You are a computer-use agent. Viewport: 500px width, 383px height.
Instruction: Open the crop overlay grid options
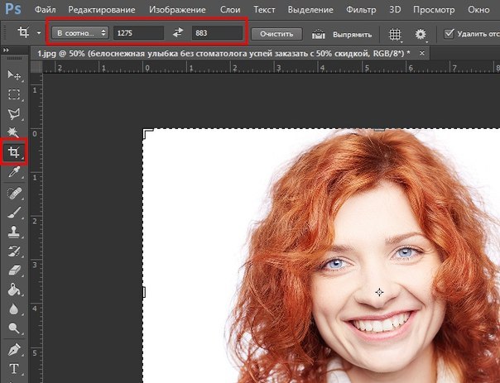(397, 34)
